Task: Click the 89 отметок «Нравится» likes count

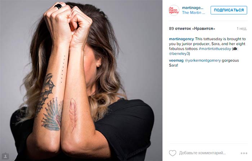Action: (192, 28)
